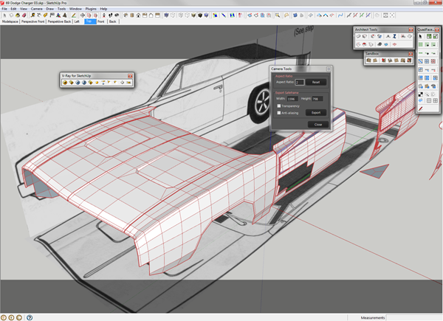Switch to the Perspective Front scene tab

point(35,21)
